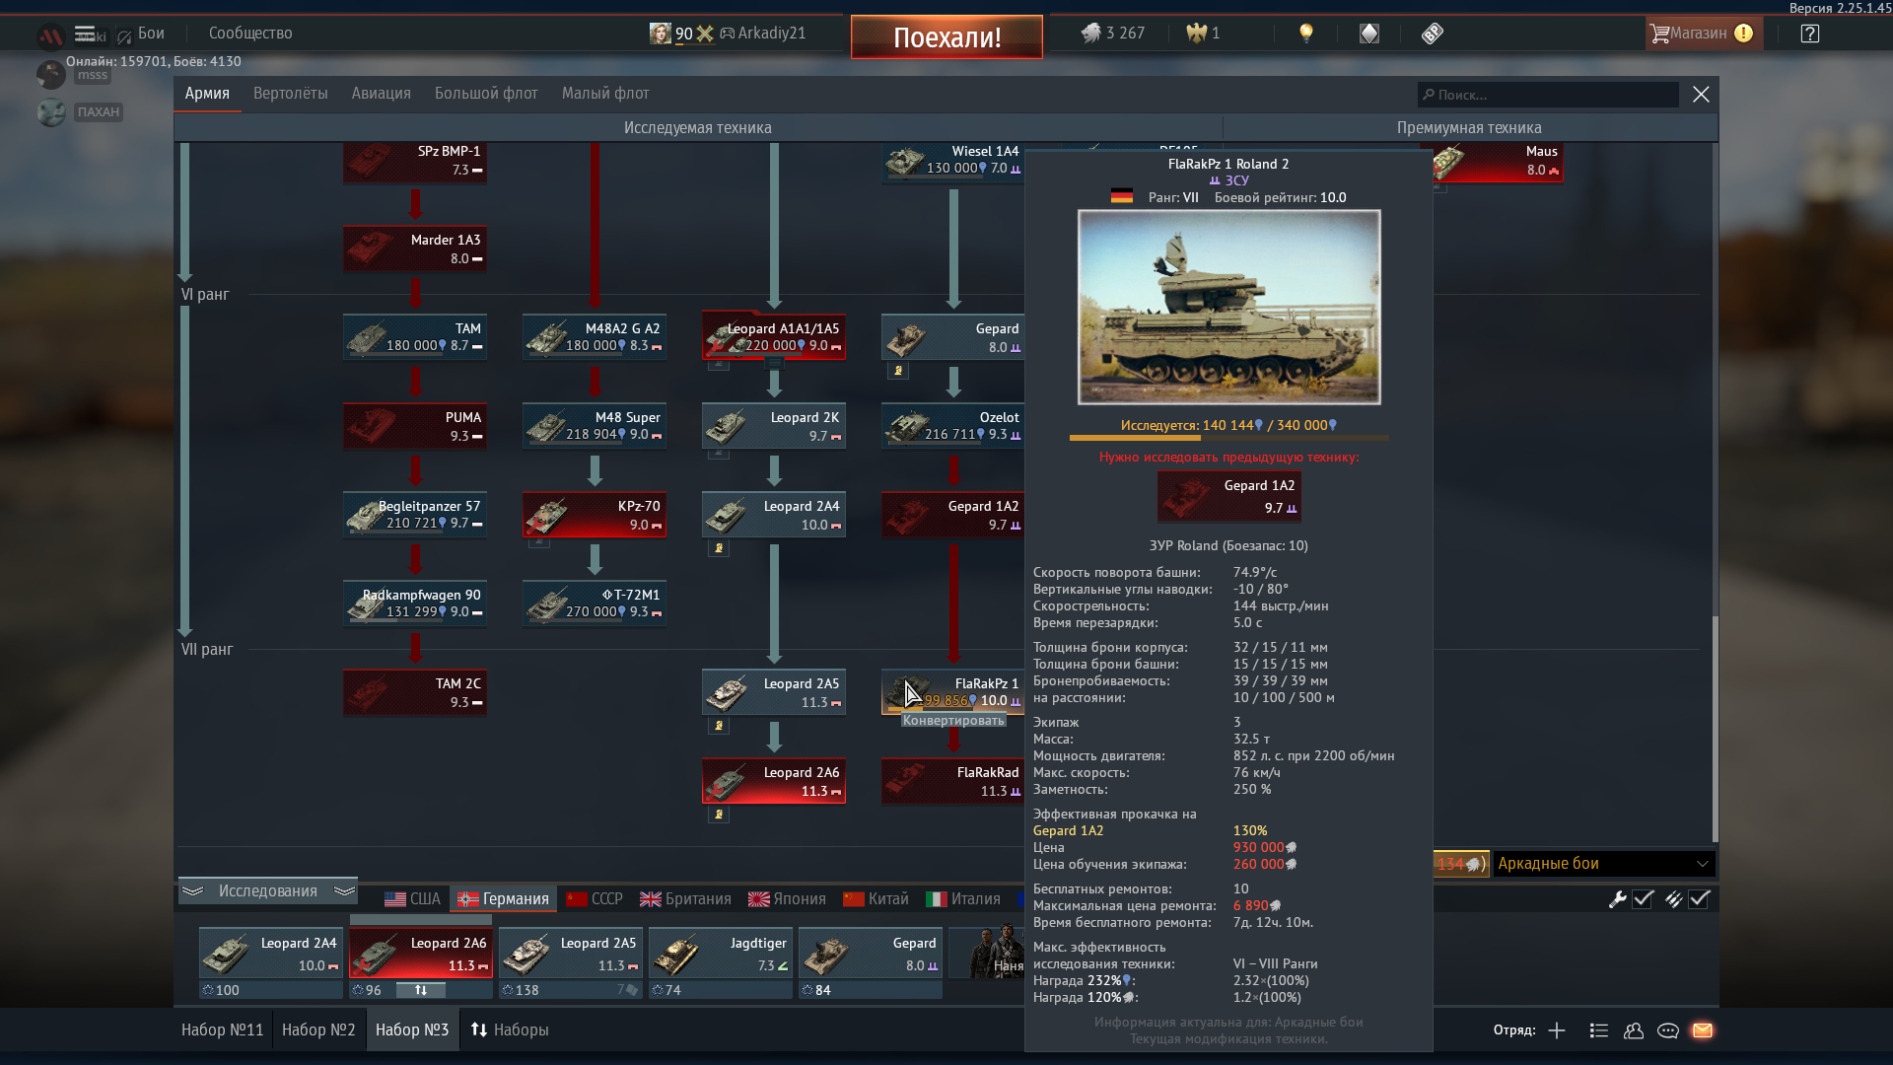Select the Leopard 2A6 research tree card

[x=774, y=781]
